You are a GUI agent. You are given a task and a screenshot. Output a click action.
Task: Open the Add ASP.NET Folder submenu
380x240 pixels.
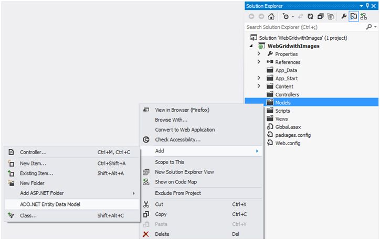[x=72, y=193]
